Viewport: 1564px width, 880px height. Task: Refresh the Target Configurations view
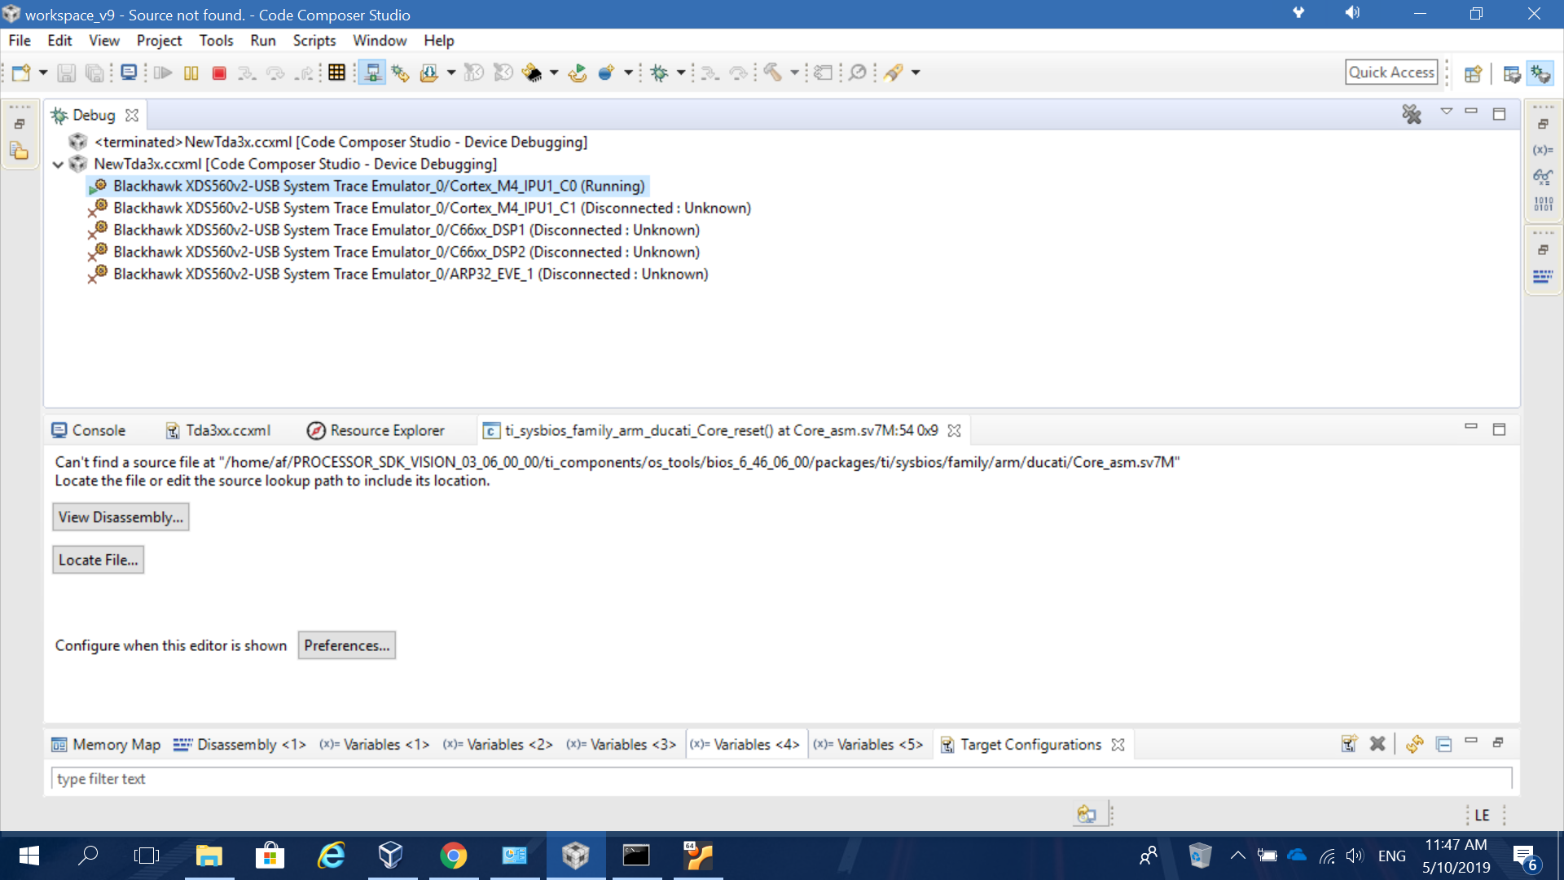click(1415, 744)
